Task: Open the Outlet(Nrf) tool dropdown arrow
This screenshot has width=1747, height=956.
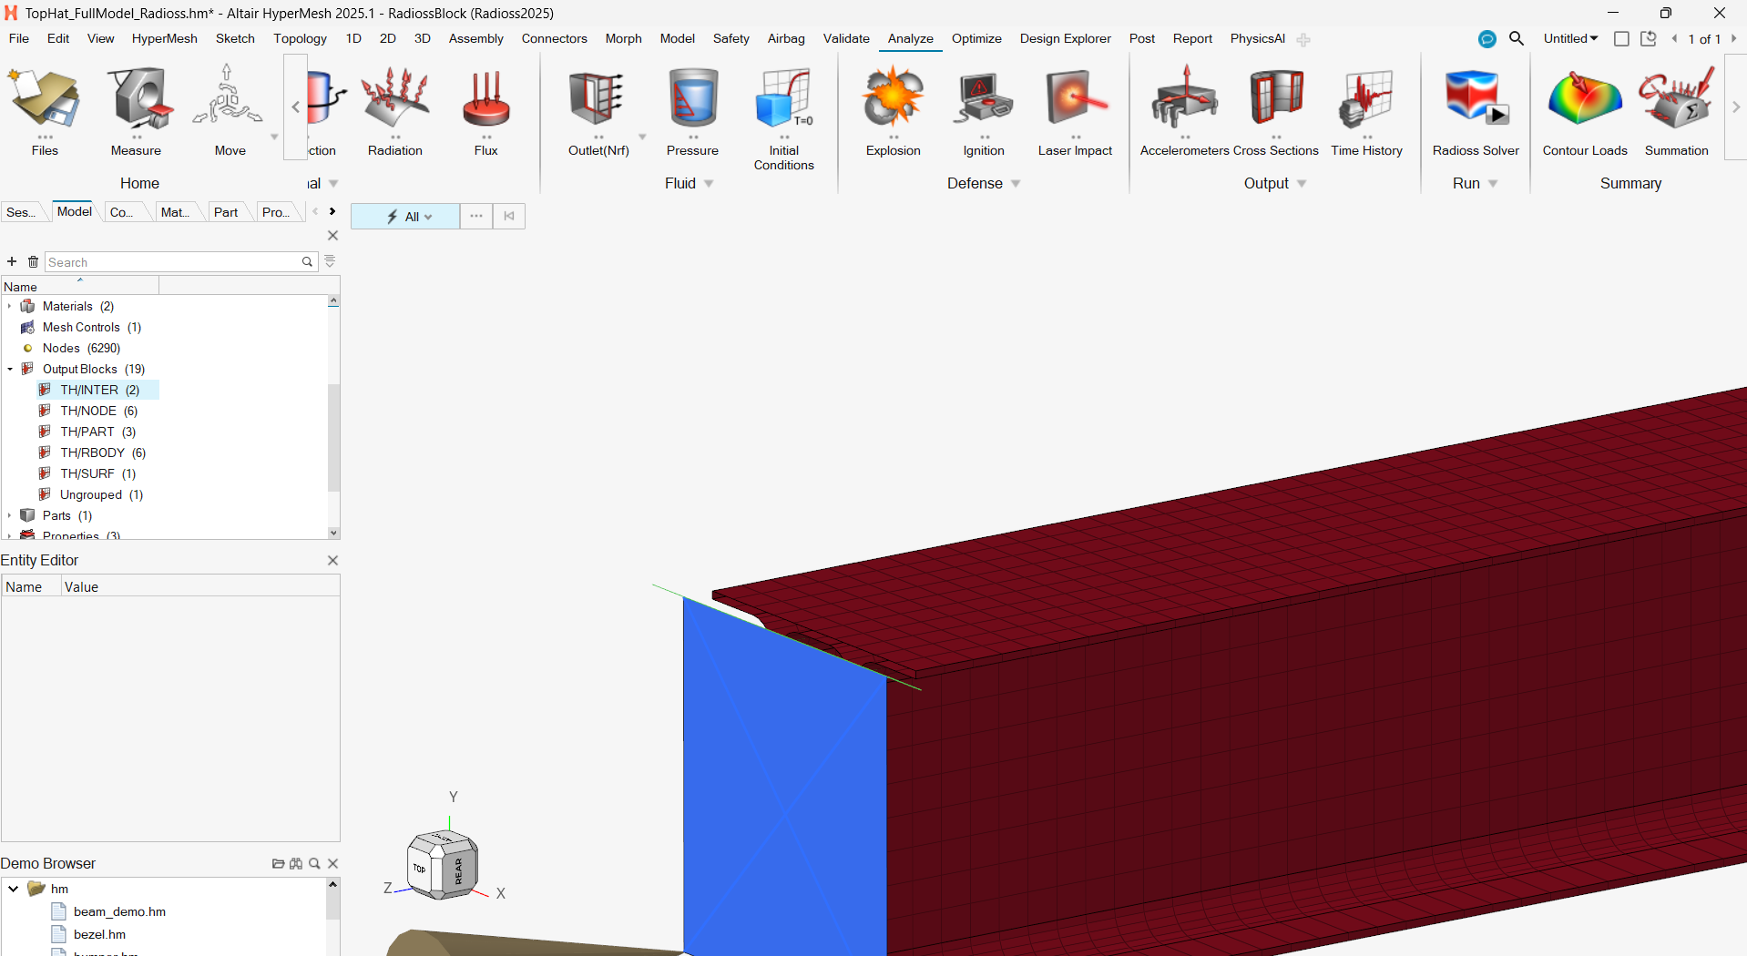Action: 642,137
